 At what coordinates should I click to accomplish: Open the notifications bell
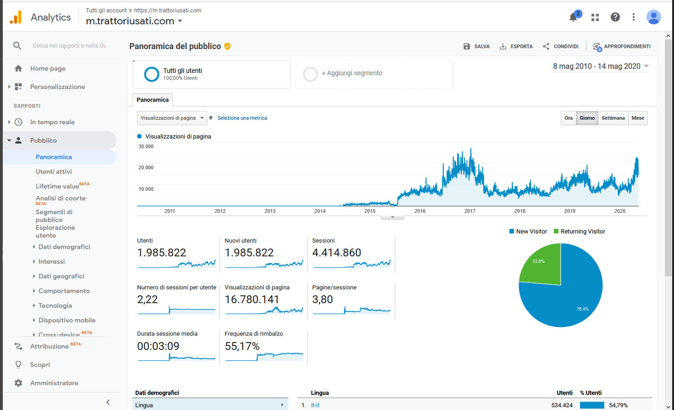tap(573, 17)
